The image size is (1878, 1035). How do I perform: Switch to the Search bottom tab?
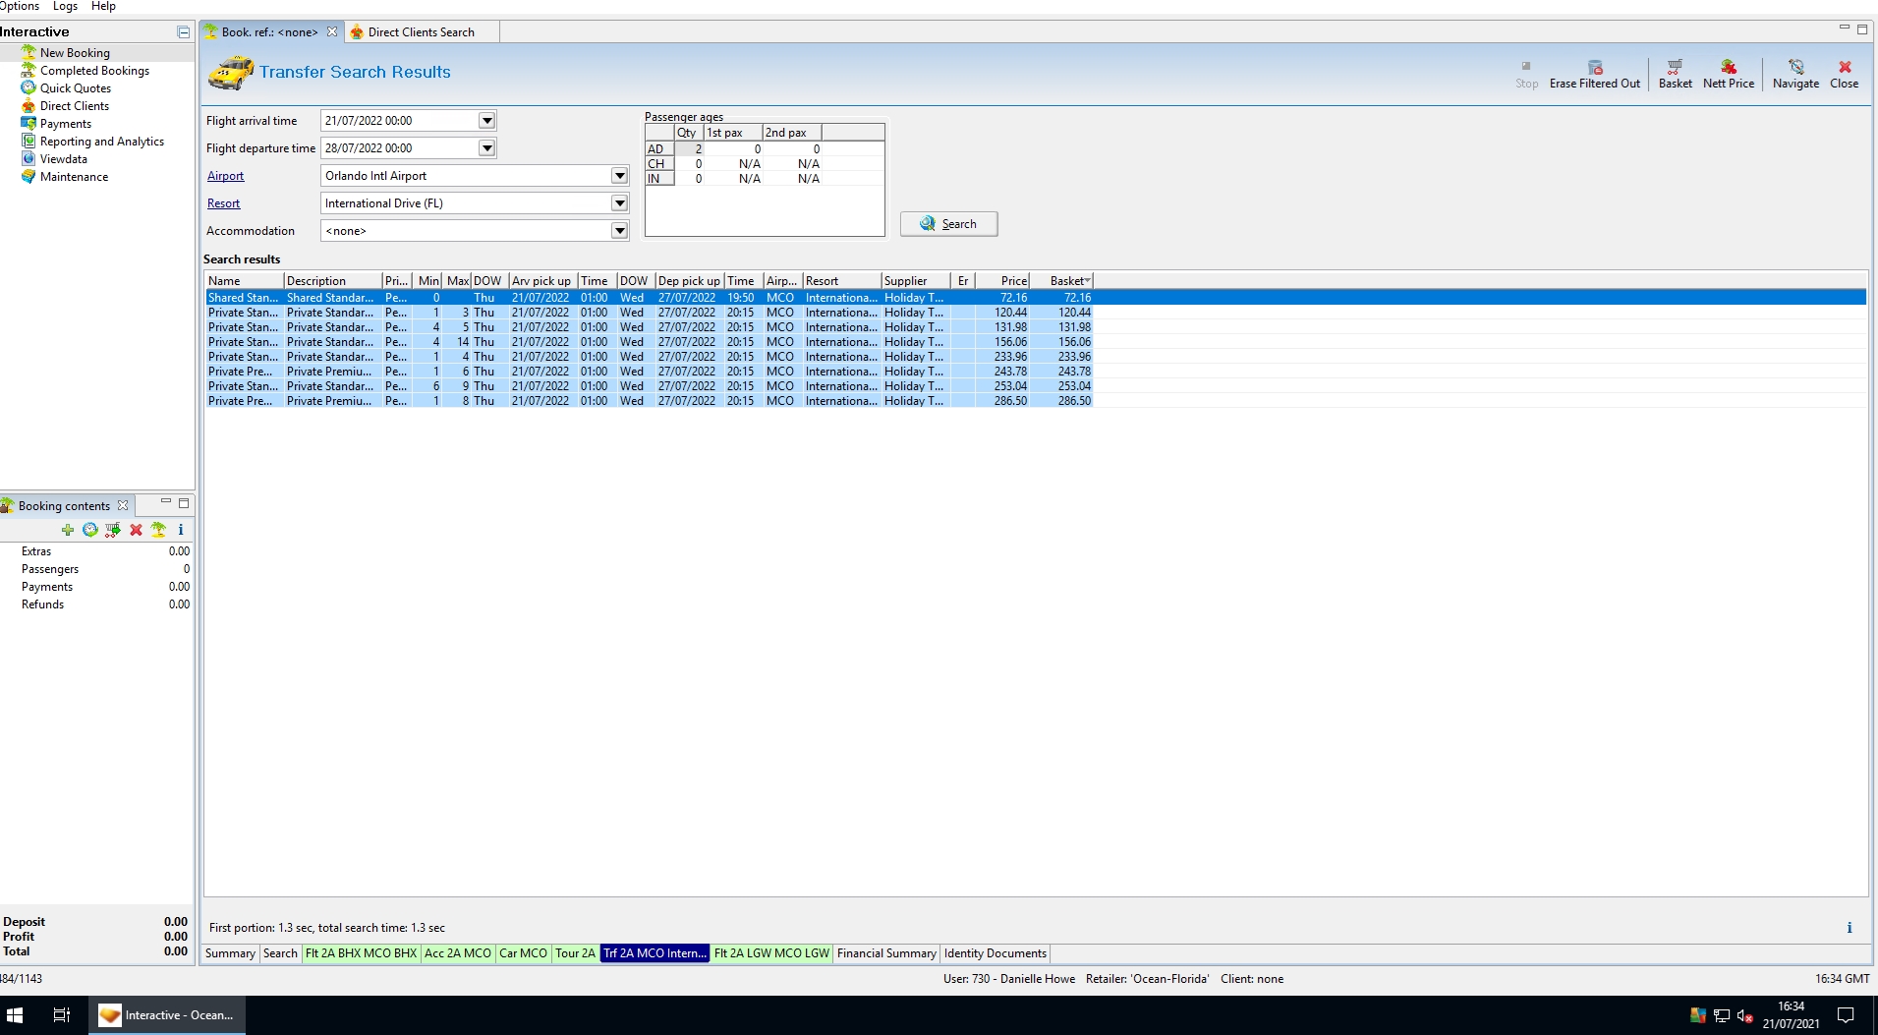280,953
